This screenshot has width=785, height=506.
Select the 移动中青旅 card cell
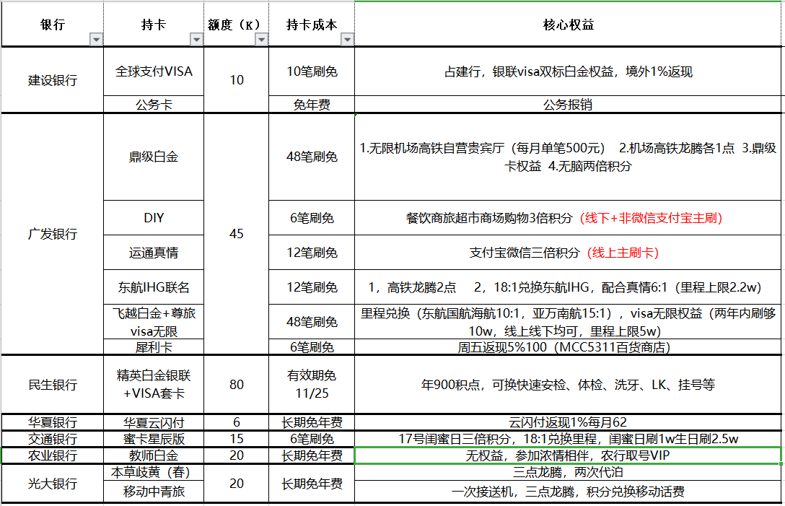[154, 492]
